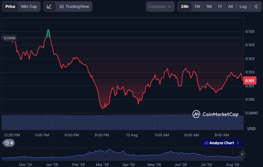Click the 0.1046 opening price label

(9, 38)
